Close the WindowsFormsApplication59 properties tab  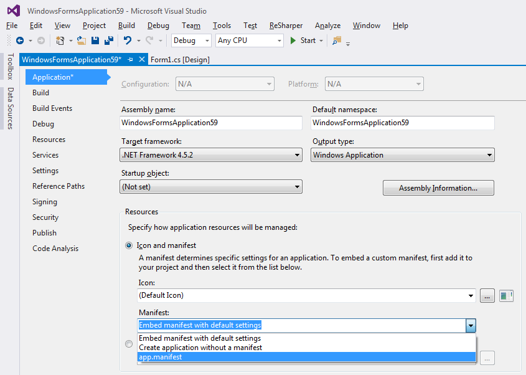point(142,59)
